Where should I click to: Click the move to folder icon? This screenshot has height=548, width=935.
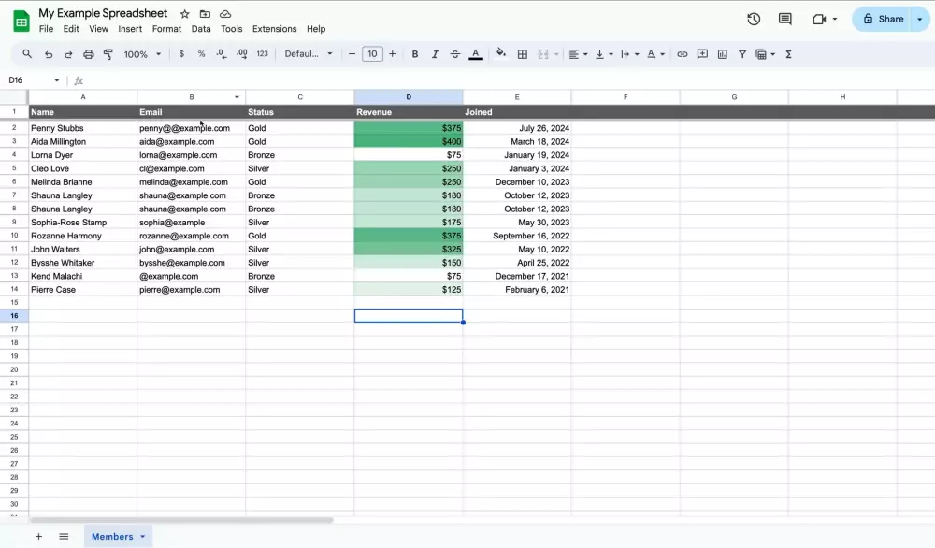205,14
